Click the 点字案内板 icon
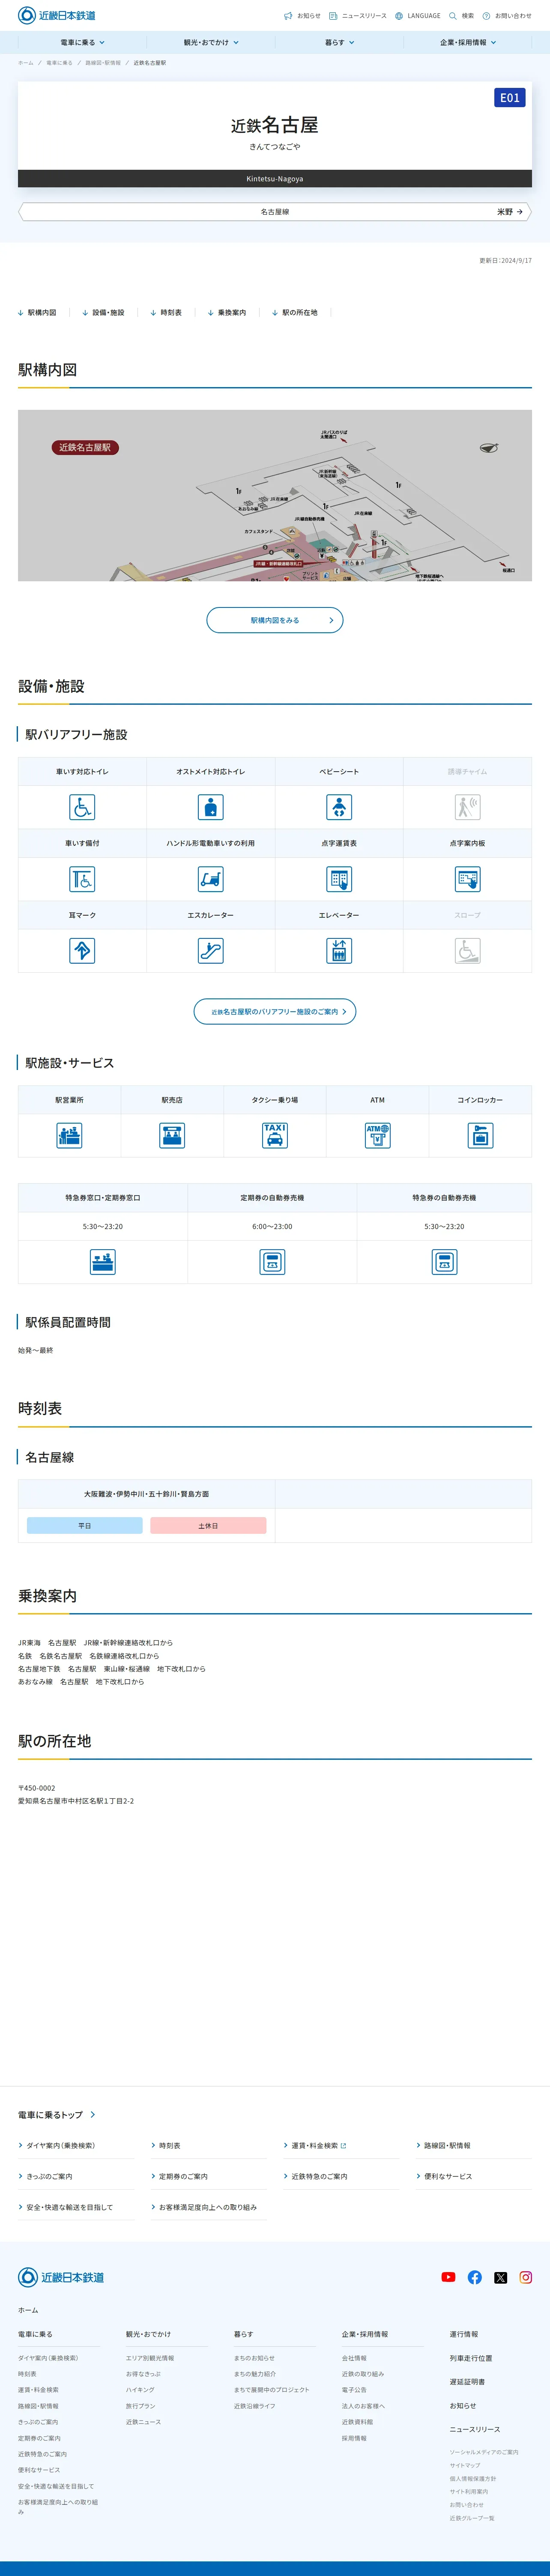Image resolution: width=550 pixels, height=2576 pixels. 468,879
